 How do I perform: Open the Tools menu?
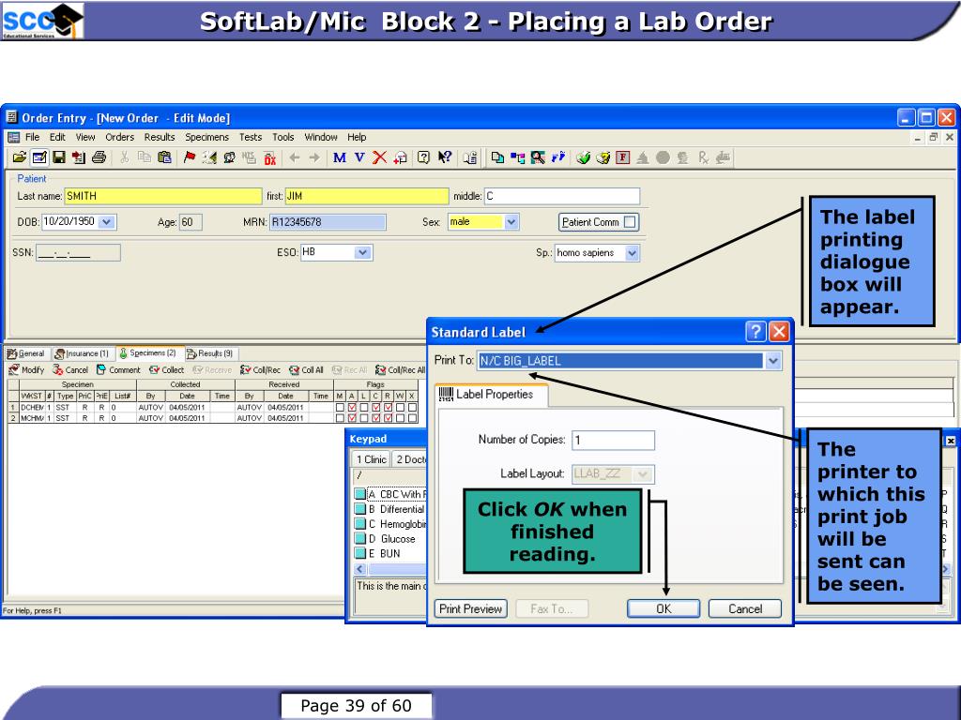pyautogui.click(x=283, y=137)
